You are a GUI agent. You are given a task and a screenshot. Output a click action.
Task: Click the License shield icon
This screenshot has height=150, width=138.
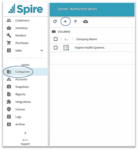9,109
